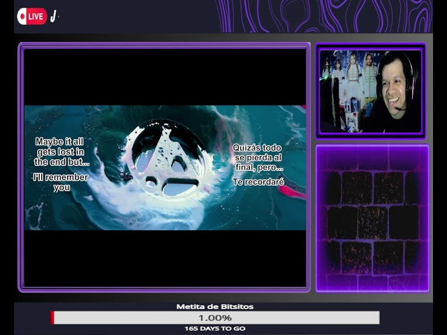Click the 'Te recordaré' lyric text
The image size is (447, 335).
click(258, 181)
